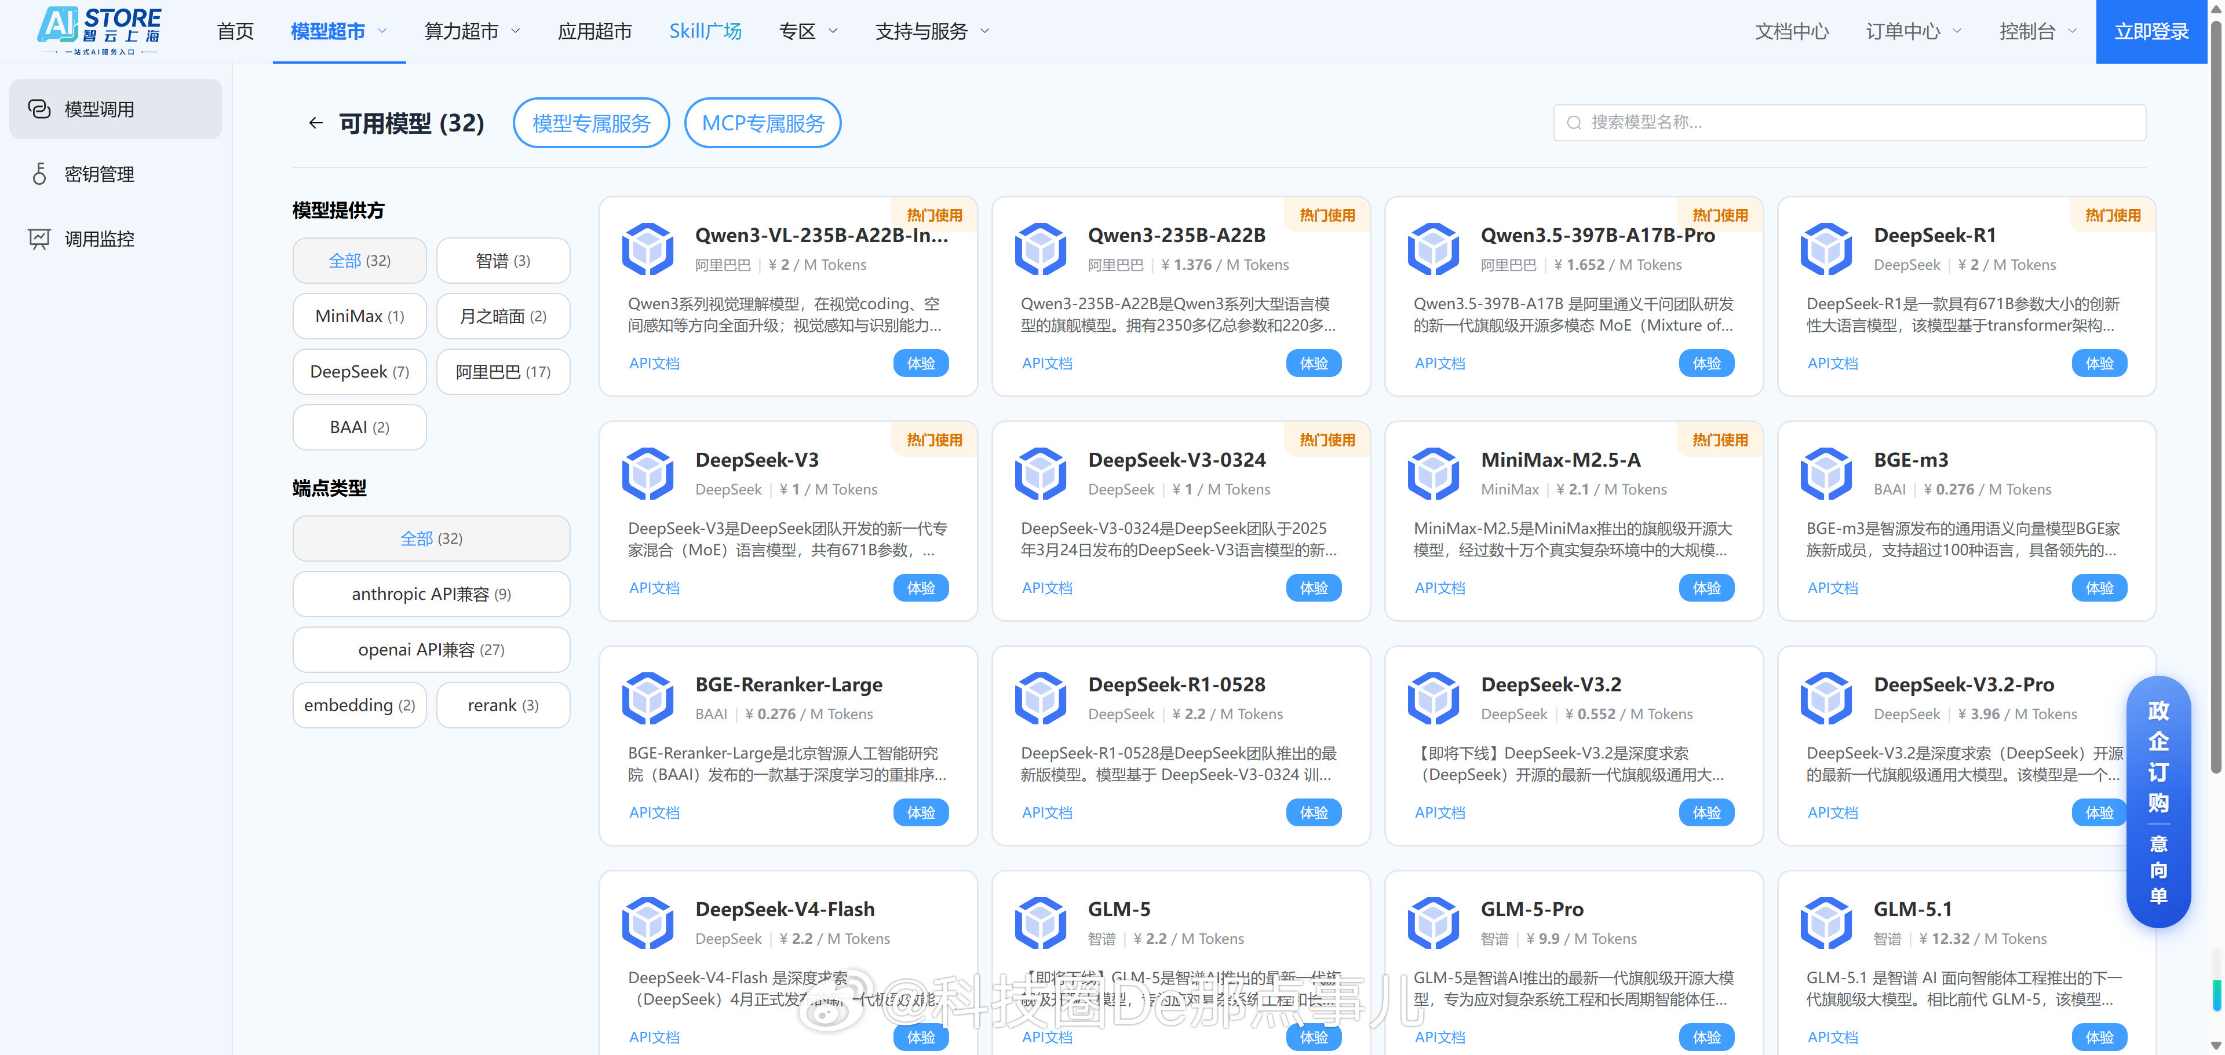Viewport: 2225px width, 1055px height.
Task: Click the 立即登录 button
Action: [x=2151, y=31]
